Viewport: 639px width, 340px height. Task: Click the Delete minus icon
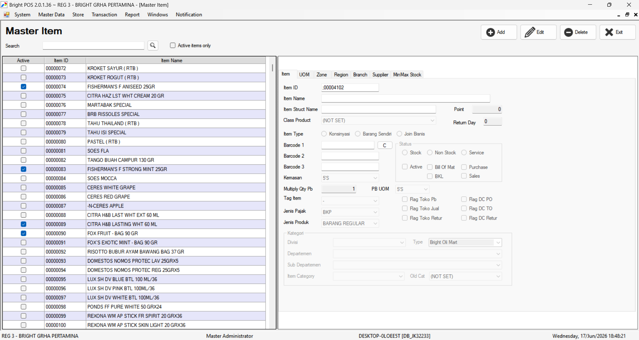(x=569, y=32)
